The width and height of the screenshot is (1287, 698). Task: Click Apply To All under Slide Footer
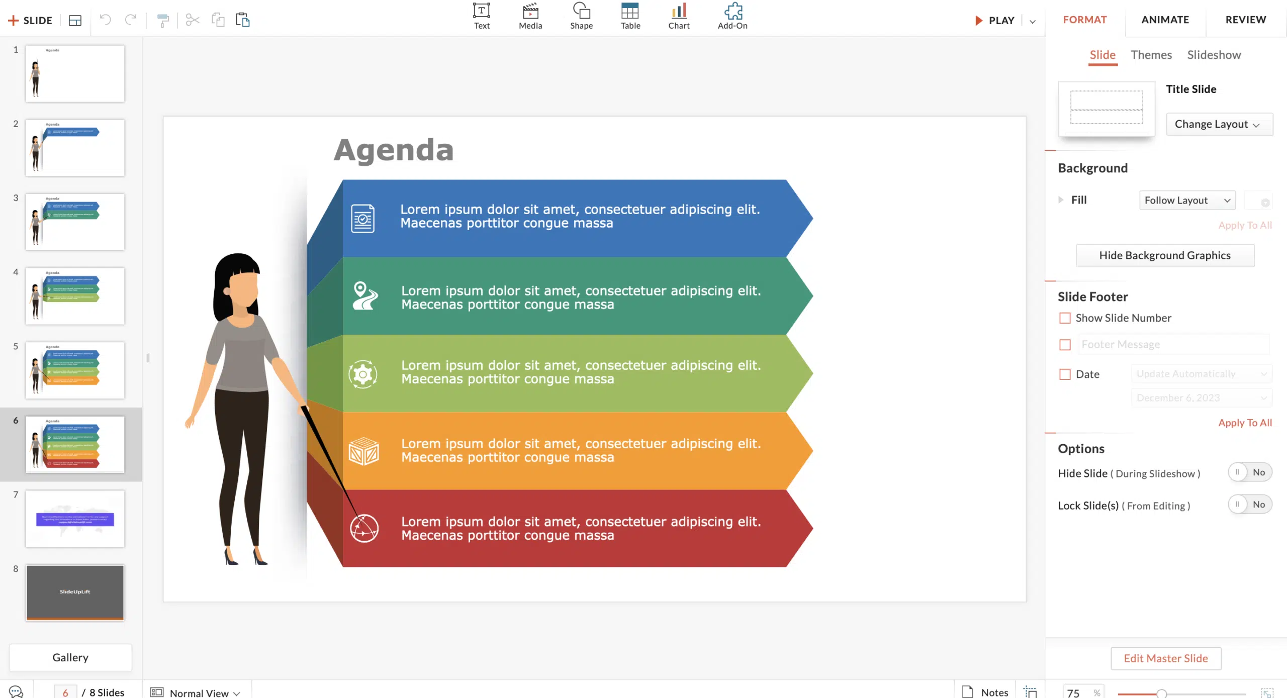click(1245, 423)
